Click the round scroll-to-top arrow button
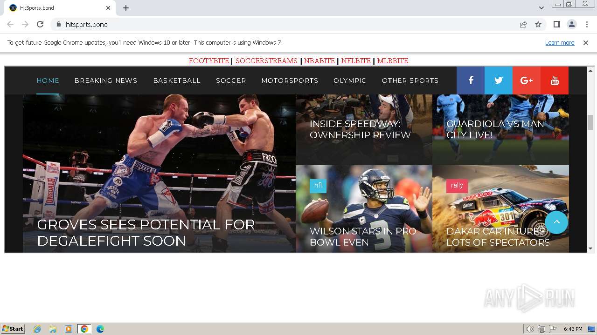The width and height of the screenshot is (597, 335). (x=556, y=222)
